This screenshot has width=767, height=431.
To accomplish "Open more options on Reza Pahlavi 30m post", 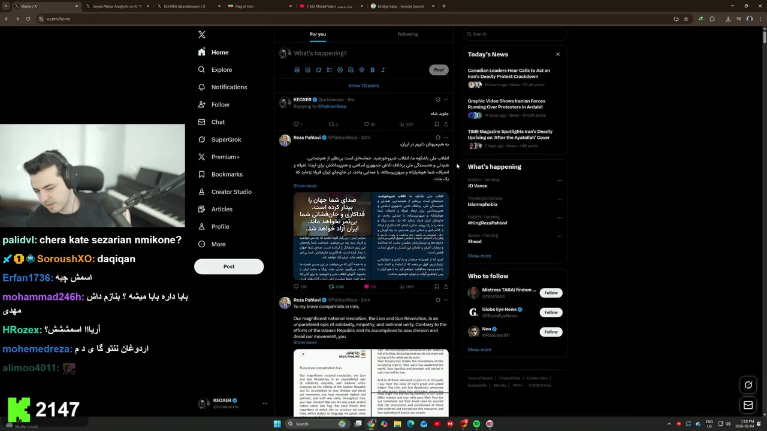I will 446,138.
